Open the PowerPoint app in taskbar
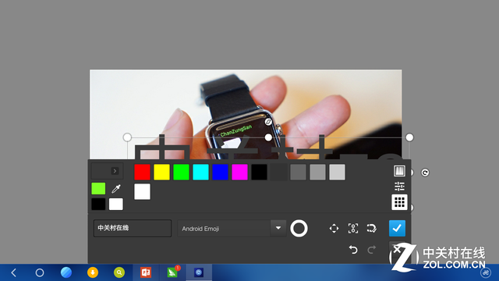The height and width of the screenshot is (281, 499). 146,272
